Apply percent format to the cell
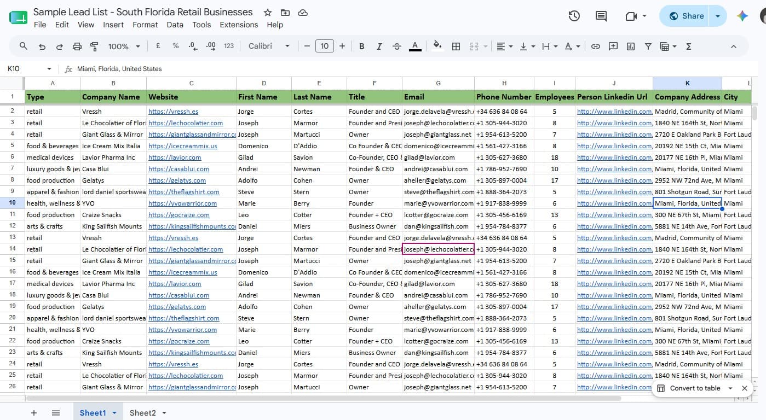 point(176,46)
